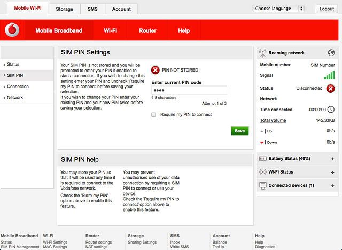The width and height of the screenshot is (342, 250).
Task: Expand Connected devices section plus
Action: [332, 186]
